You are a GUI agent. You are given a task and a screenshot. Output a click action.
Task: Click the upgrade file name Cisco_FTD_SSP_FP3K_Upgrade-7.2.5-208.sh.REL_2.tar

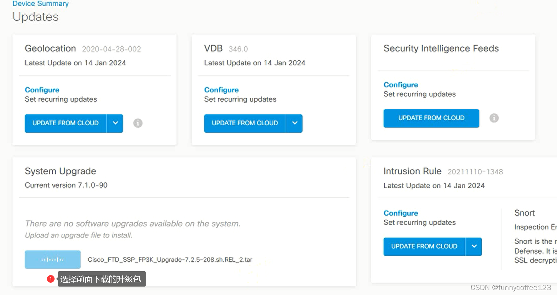point(170,260)
